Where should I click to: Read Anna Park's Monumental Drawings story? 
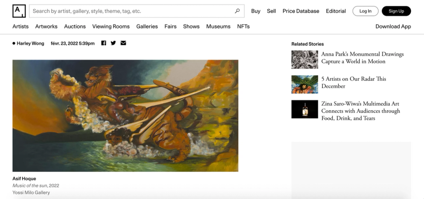(362, 57)
